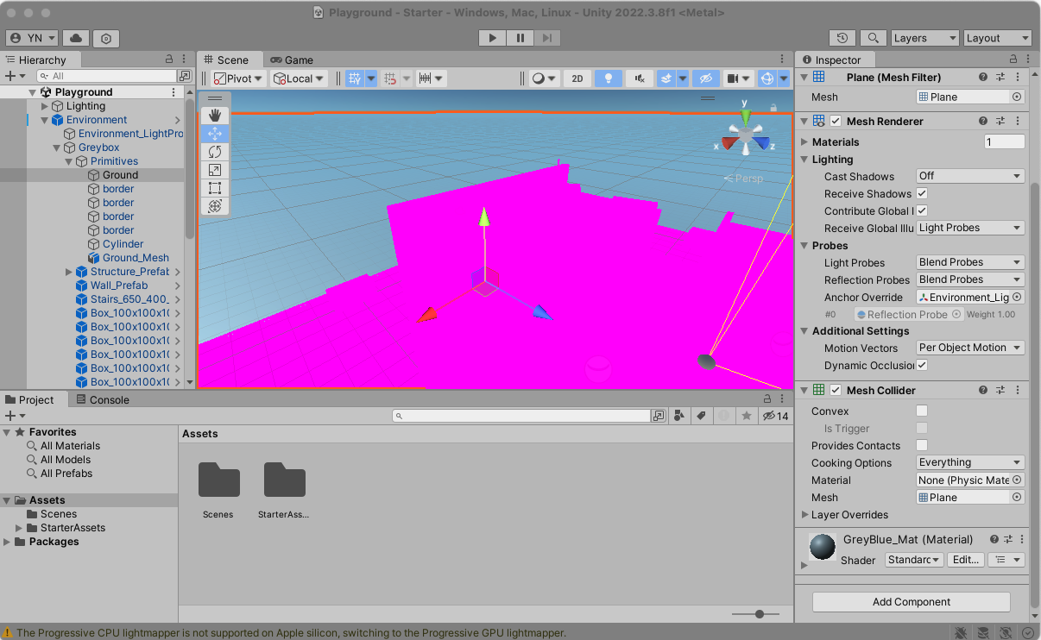Toggle Dynamic Occlusion checkbox
This screenshot has height=640, width=1041.
click(922, 366)
